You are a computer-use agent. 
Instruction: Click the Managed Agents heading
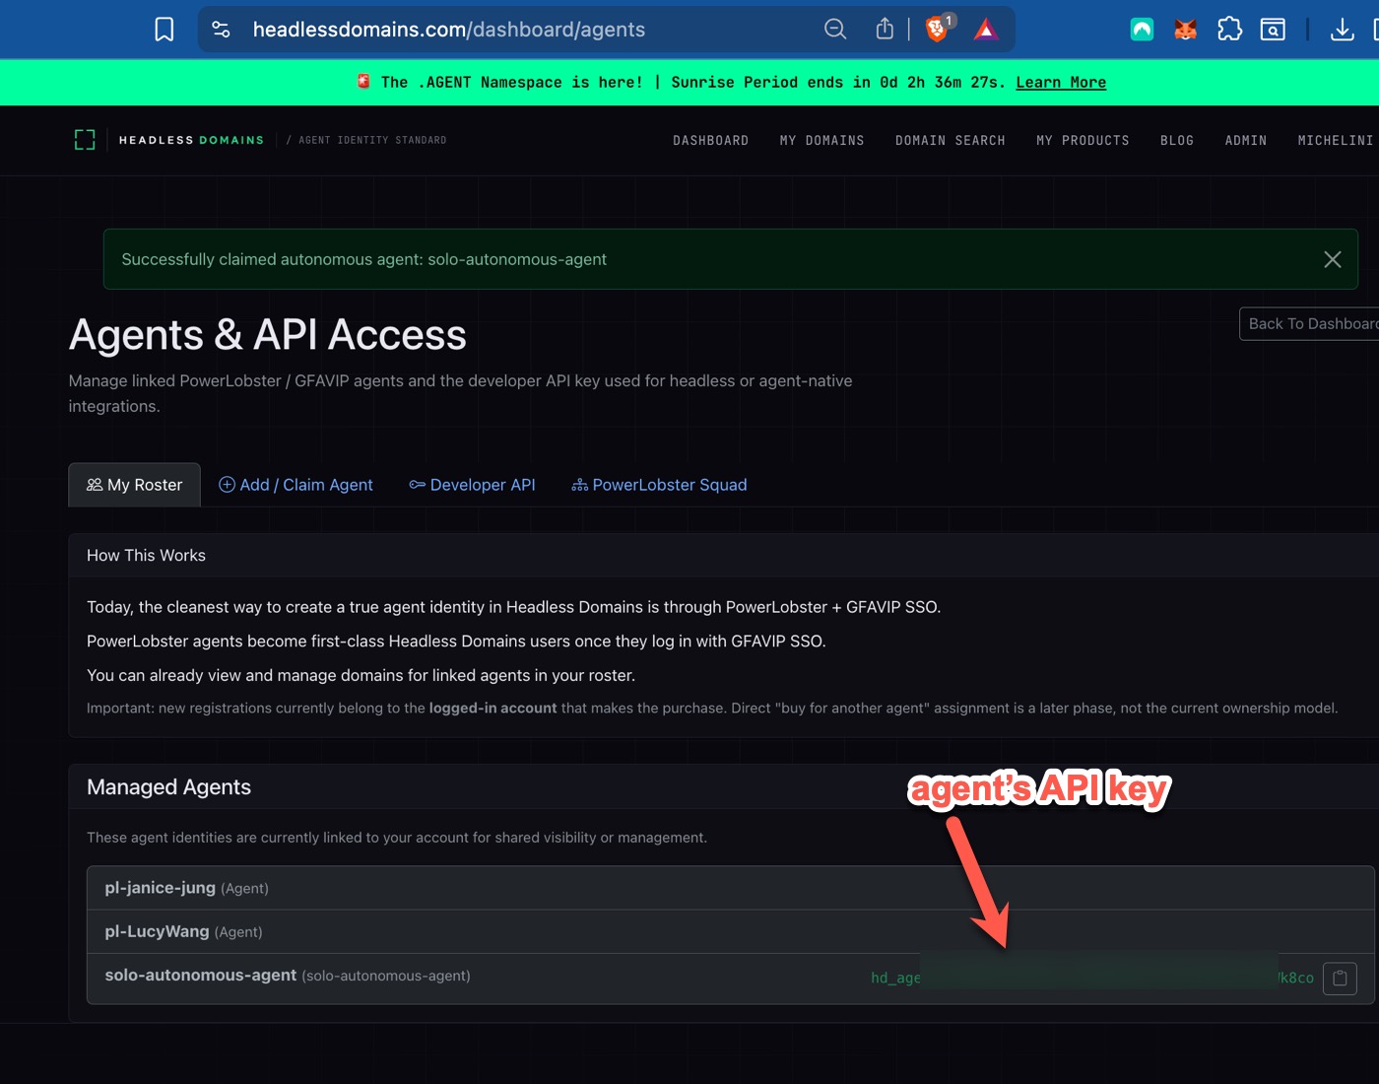pyautogui.click(x=168, y=787)
